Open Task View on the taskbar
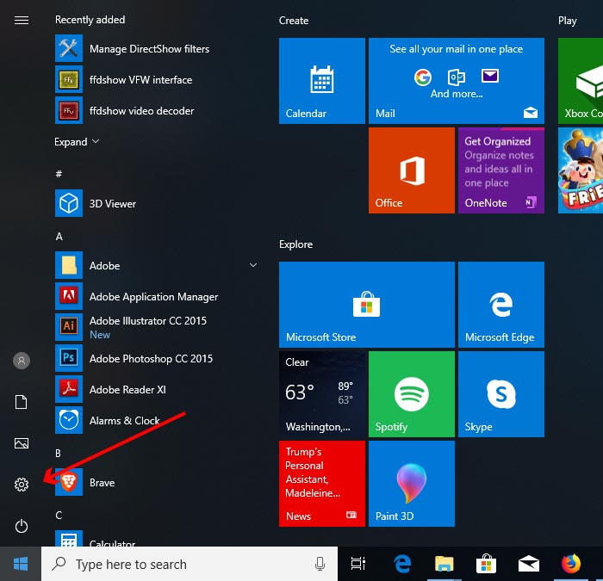Viewport: 603px width, 581px height. pos(357,564)
